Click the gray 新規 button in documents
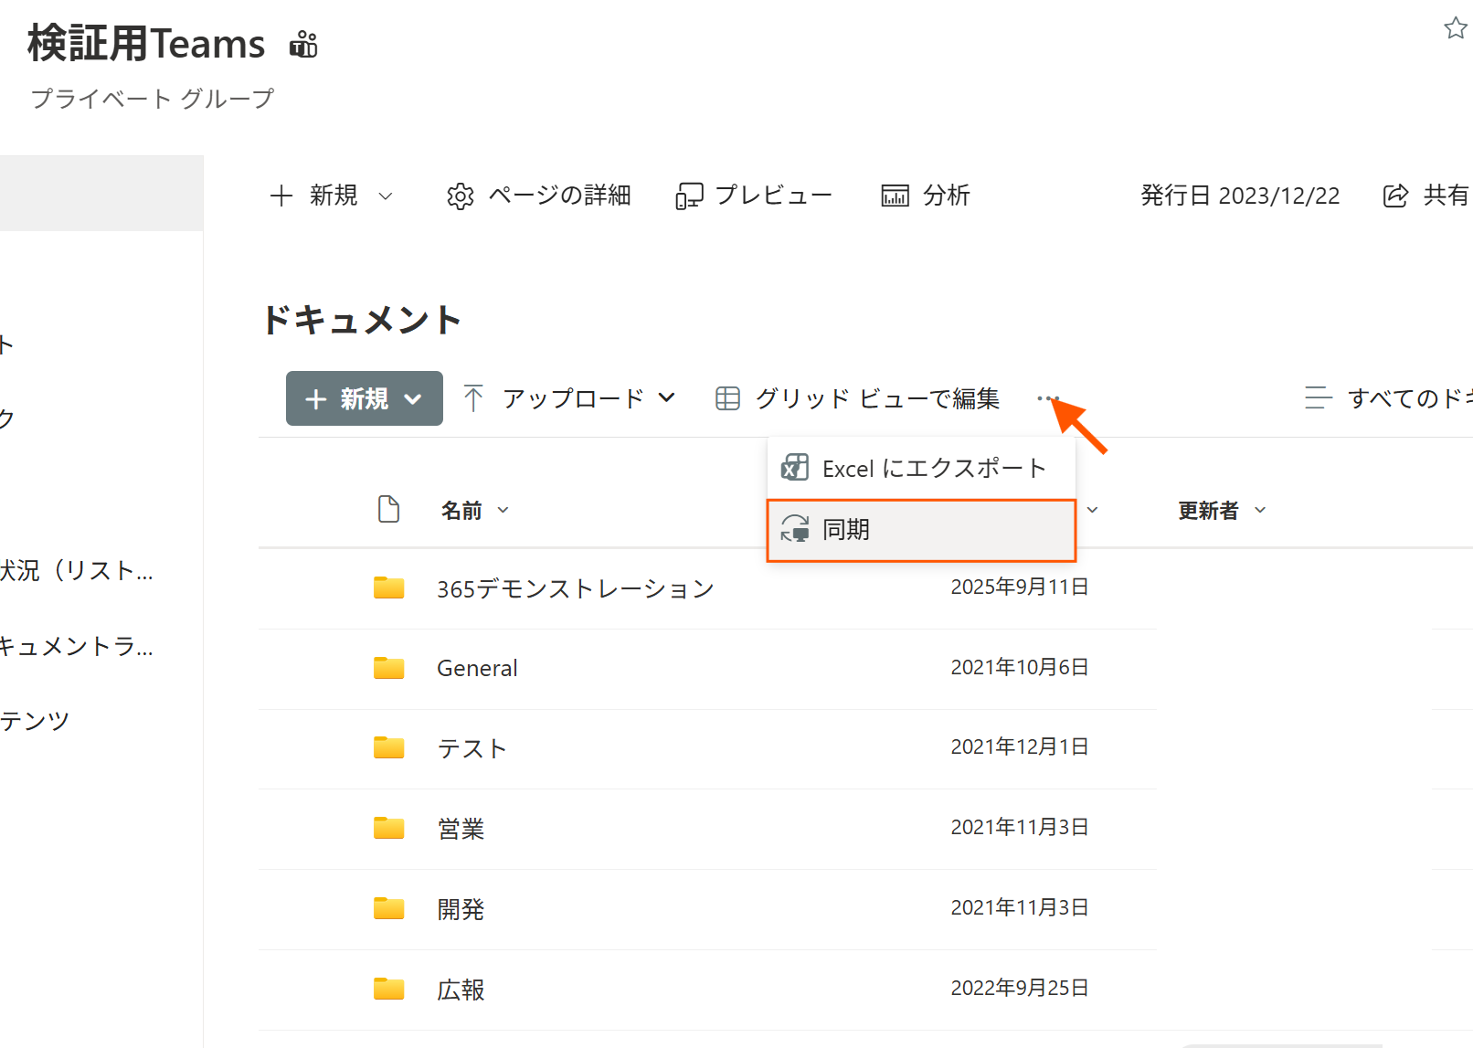The height and width of the screenshot is (1048, 1473). click(364, 398)
